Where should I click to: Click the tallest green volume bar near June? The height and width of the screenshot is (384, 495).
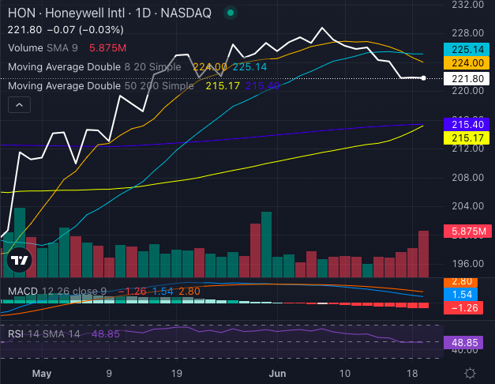pos(266,245)
